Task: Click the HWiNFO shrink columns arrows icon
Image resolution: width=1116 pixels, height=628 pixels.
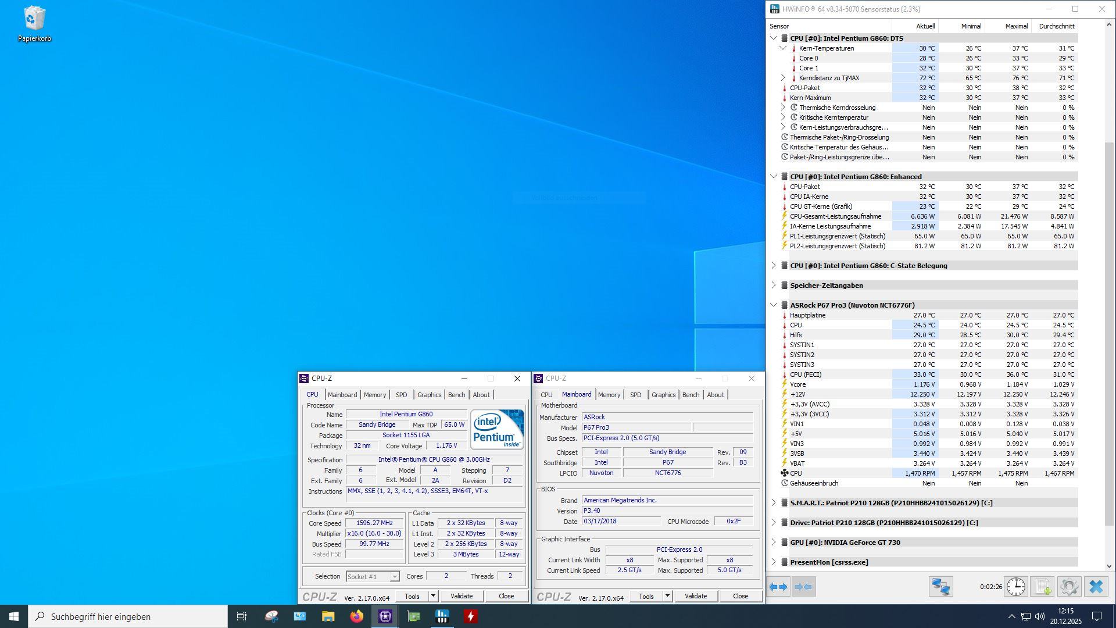Action: [x=803, y=587]
